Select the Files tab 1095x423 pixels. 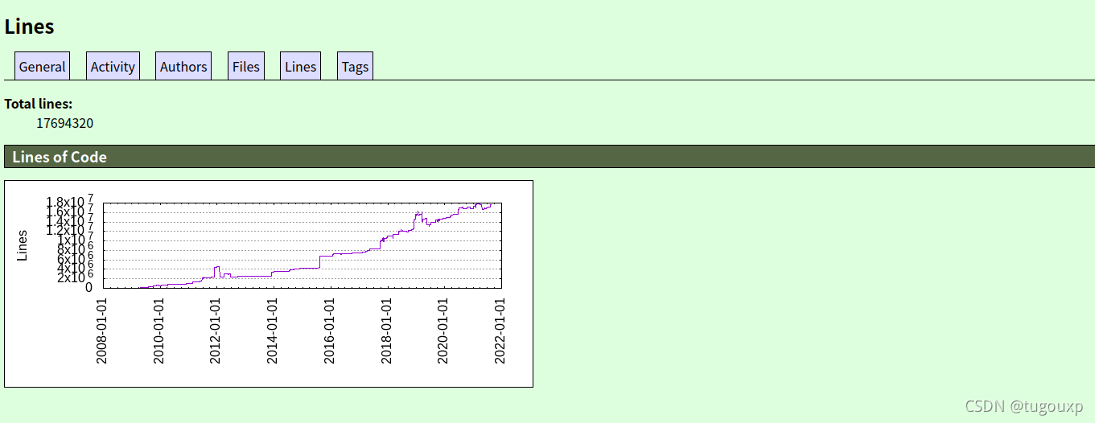click(x=246, y=67)
